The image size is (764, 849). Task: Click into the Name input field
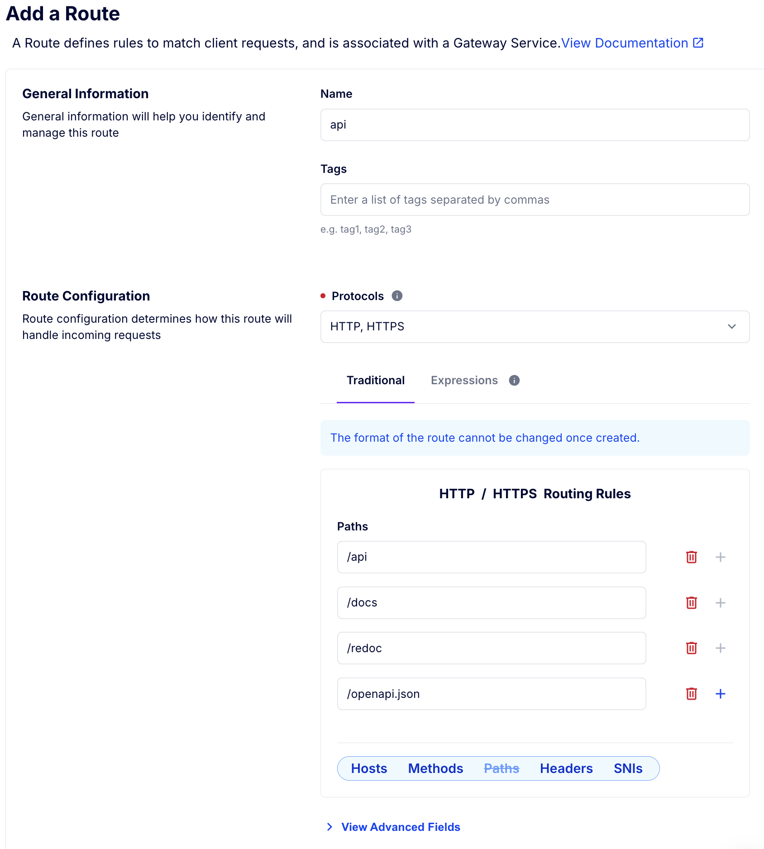pos(535,125)
